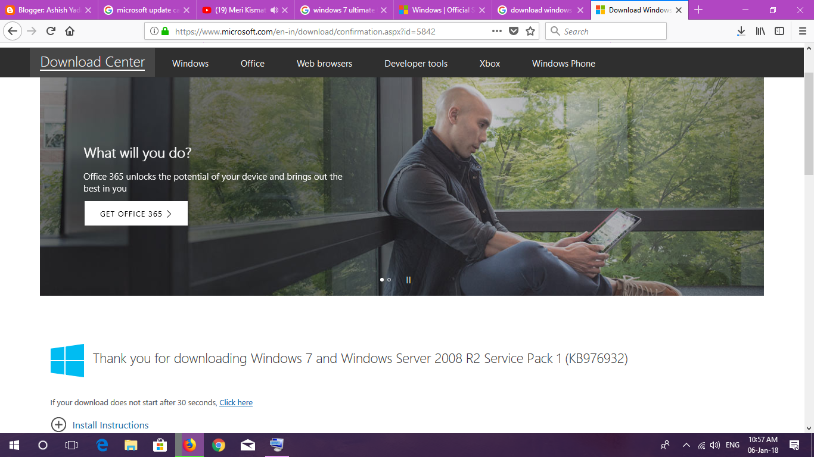
Task: Launch Microsoft Edge from taskbar
Action: tap(102, 445)
